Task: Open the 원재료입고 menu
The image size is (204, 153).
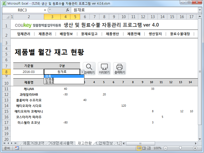Action: point(90,34)
